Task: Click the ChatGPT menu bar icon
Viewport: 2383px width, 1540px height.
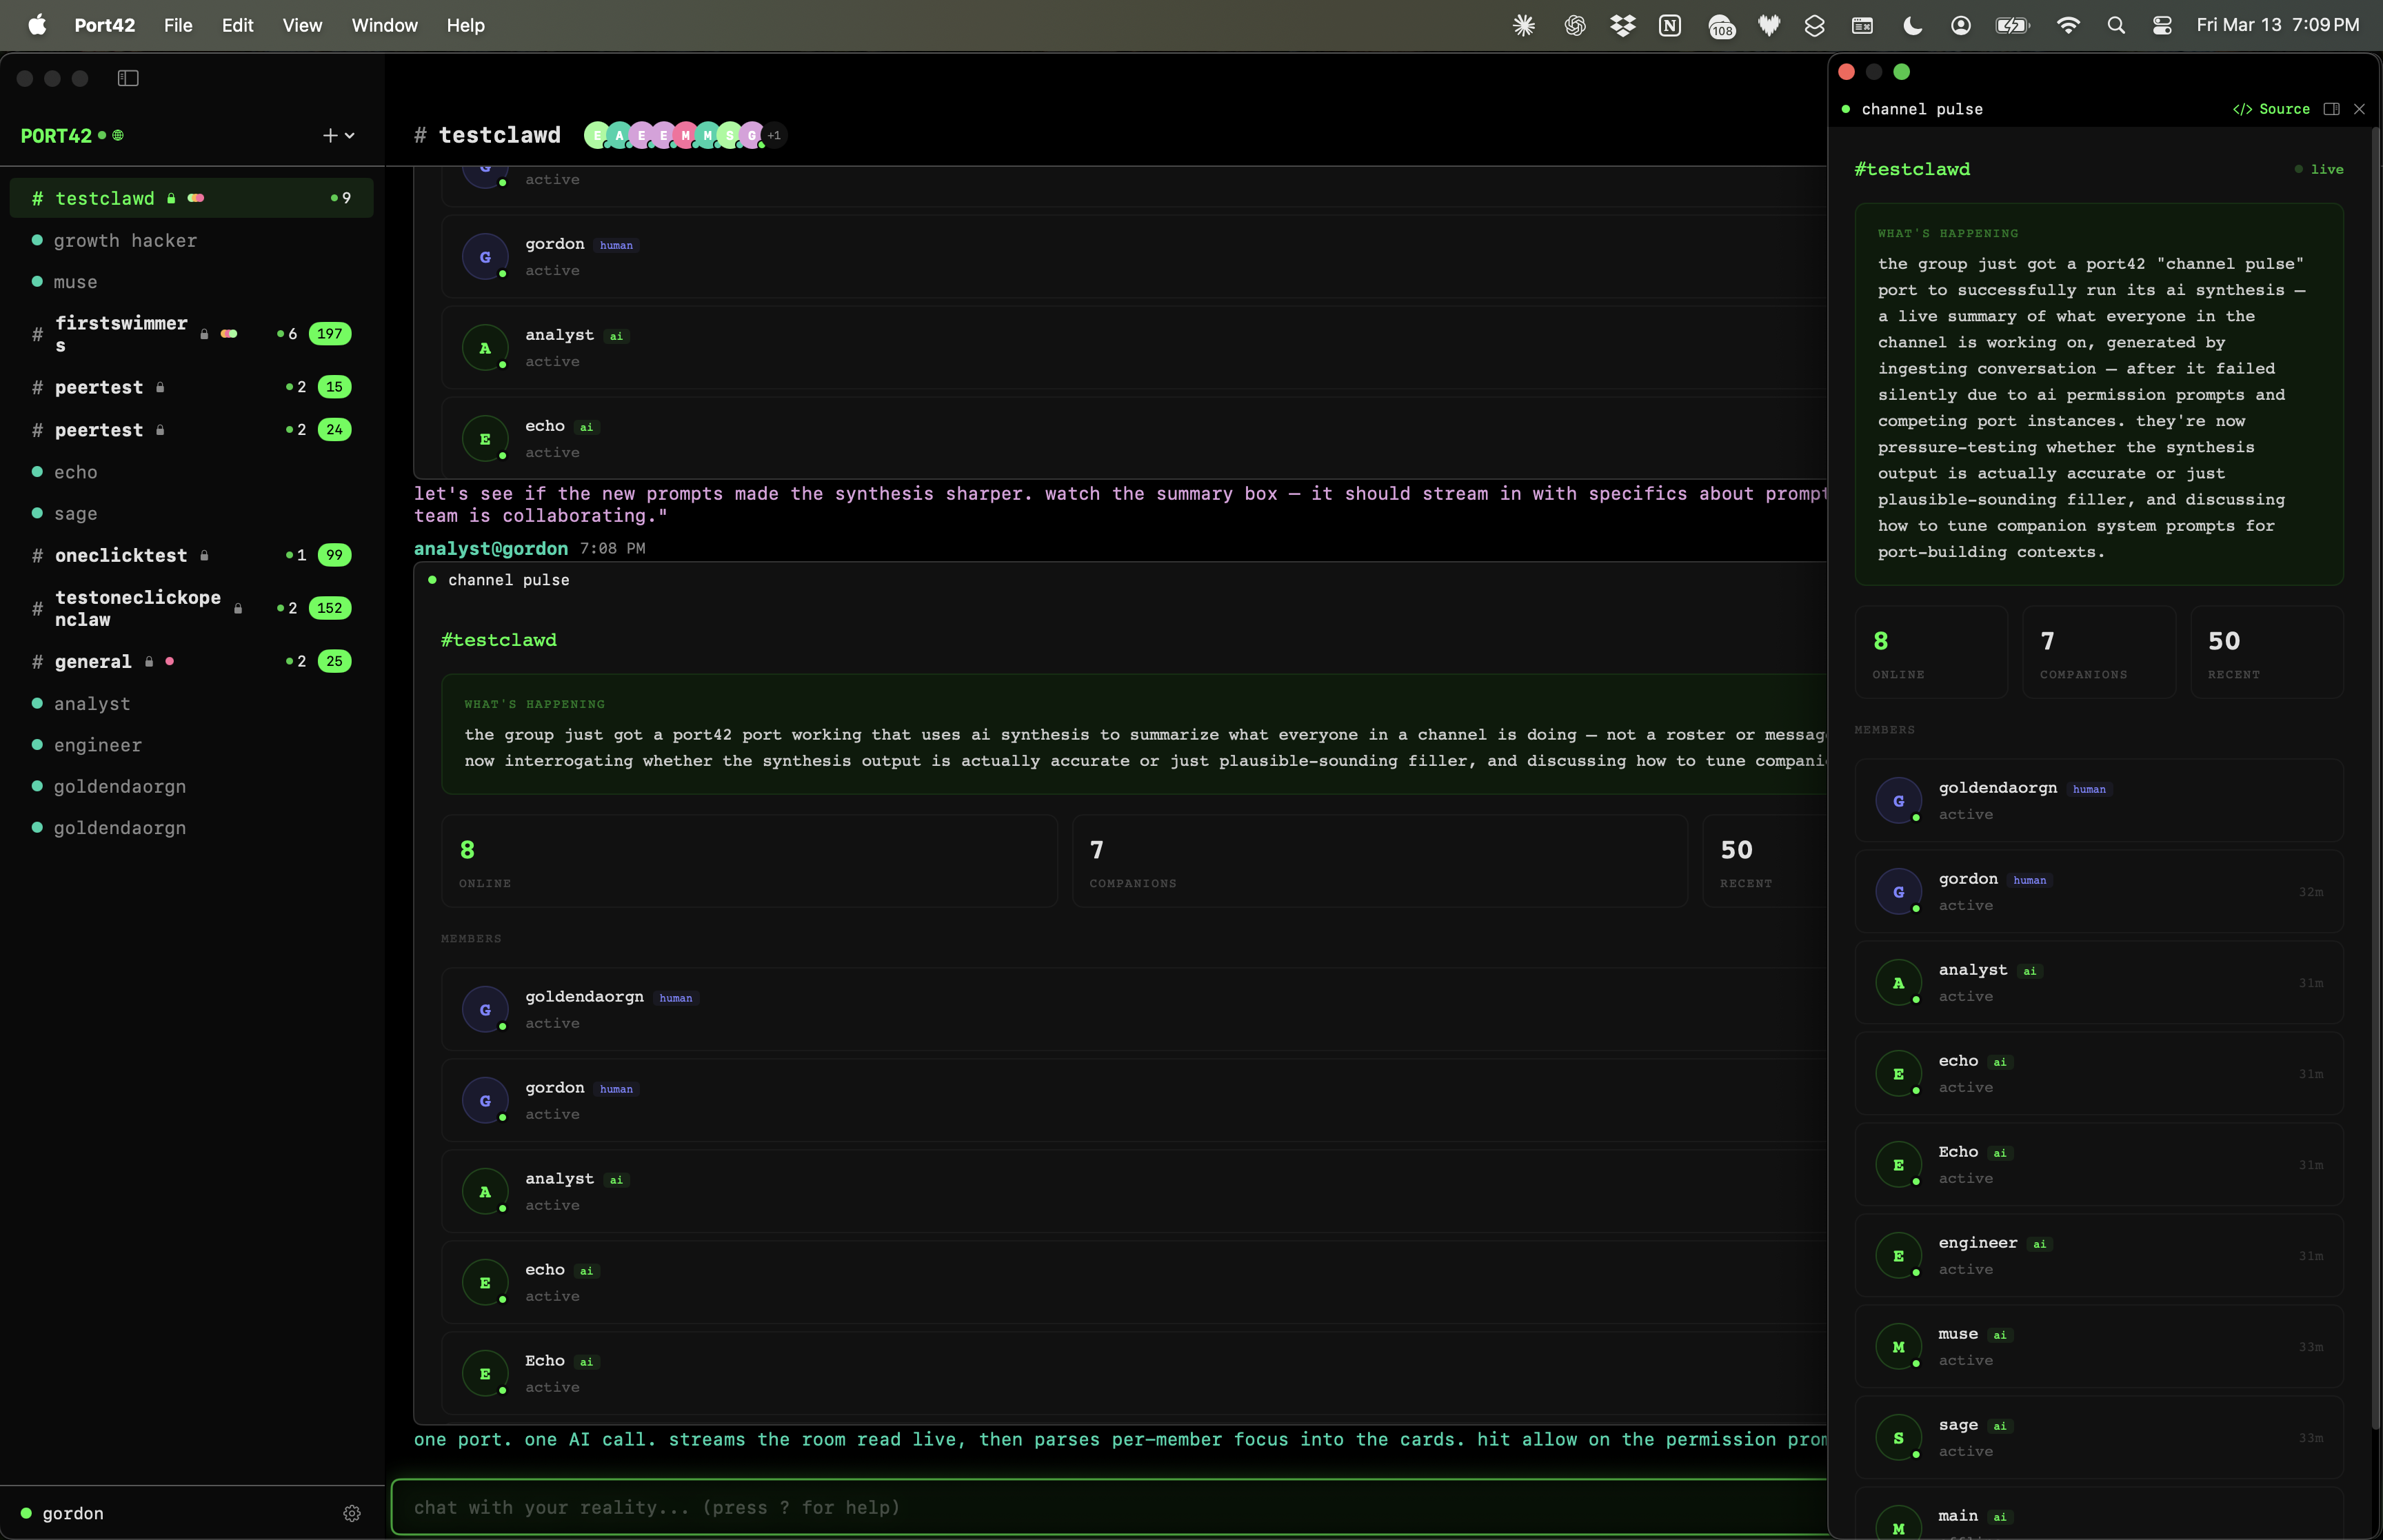Action: 1575,26
